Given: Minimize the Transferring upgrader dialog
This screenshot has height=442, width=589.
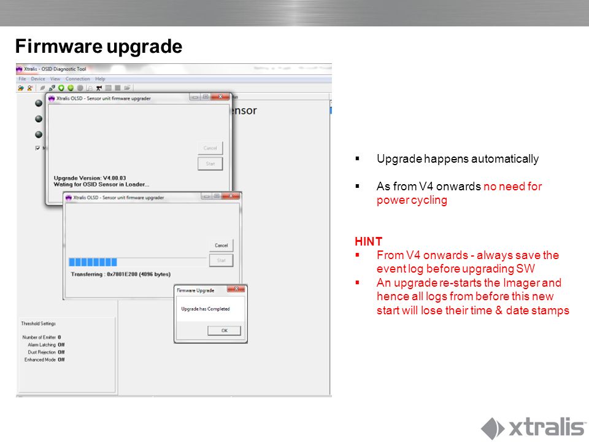Looking at the screenshot, I should pyautogui.click(x=207, y=196).
